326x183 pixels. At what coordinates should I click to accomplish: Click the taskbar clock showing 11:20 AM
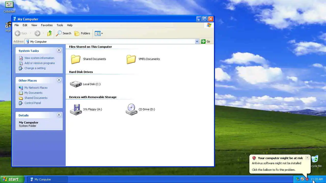point(317,179)
